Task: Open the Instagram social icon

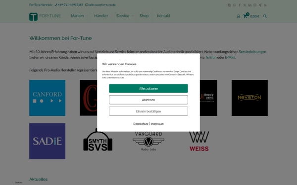Action: (x=255, y=5)
